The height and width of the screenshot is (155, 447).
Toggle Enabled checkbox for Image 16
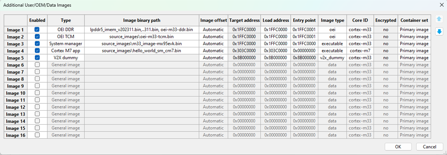point(37,135)
